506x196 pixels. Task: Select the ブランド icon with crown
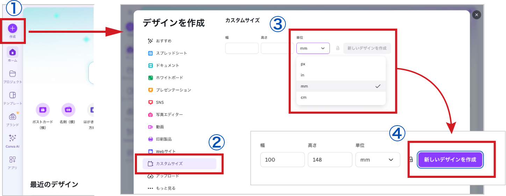13,117
